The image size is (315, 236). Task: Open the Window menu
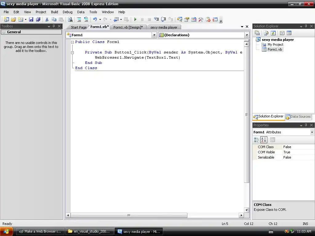(108, 12)
